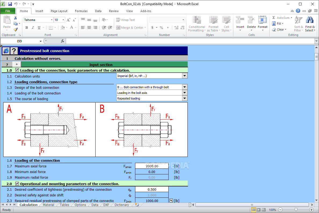Image resolution: width=319 pixels, height=213 pixels.
Task: Click the Delete cells icon
Action: 251,20
